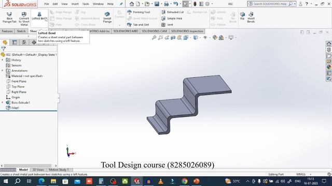This screenshot has height=186, width=332.
Task: Switch to the Features tab
Action: (x=7, y=31)
